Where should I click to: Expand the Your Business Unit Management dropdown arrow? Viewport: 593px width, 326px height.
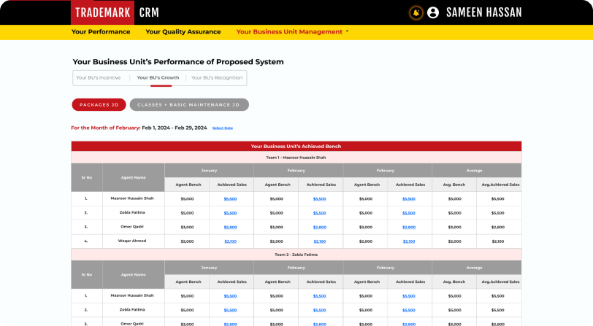click(x=347, y=32)
